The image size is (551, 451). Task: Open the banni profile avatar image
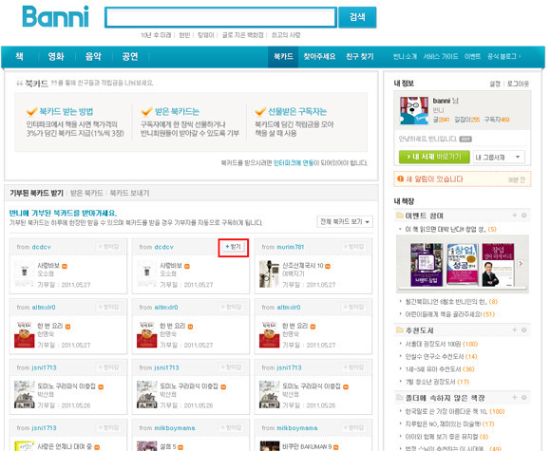point(414,110)
